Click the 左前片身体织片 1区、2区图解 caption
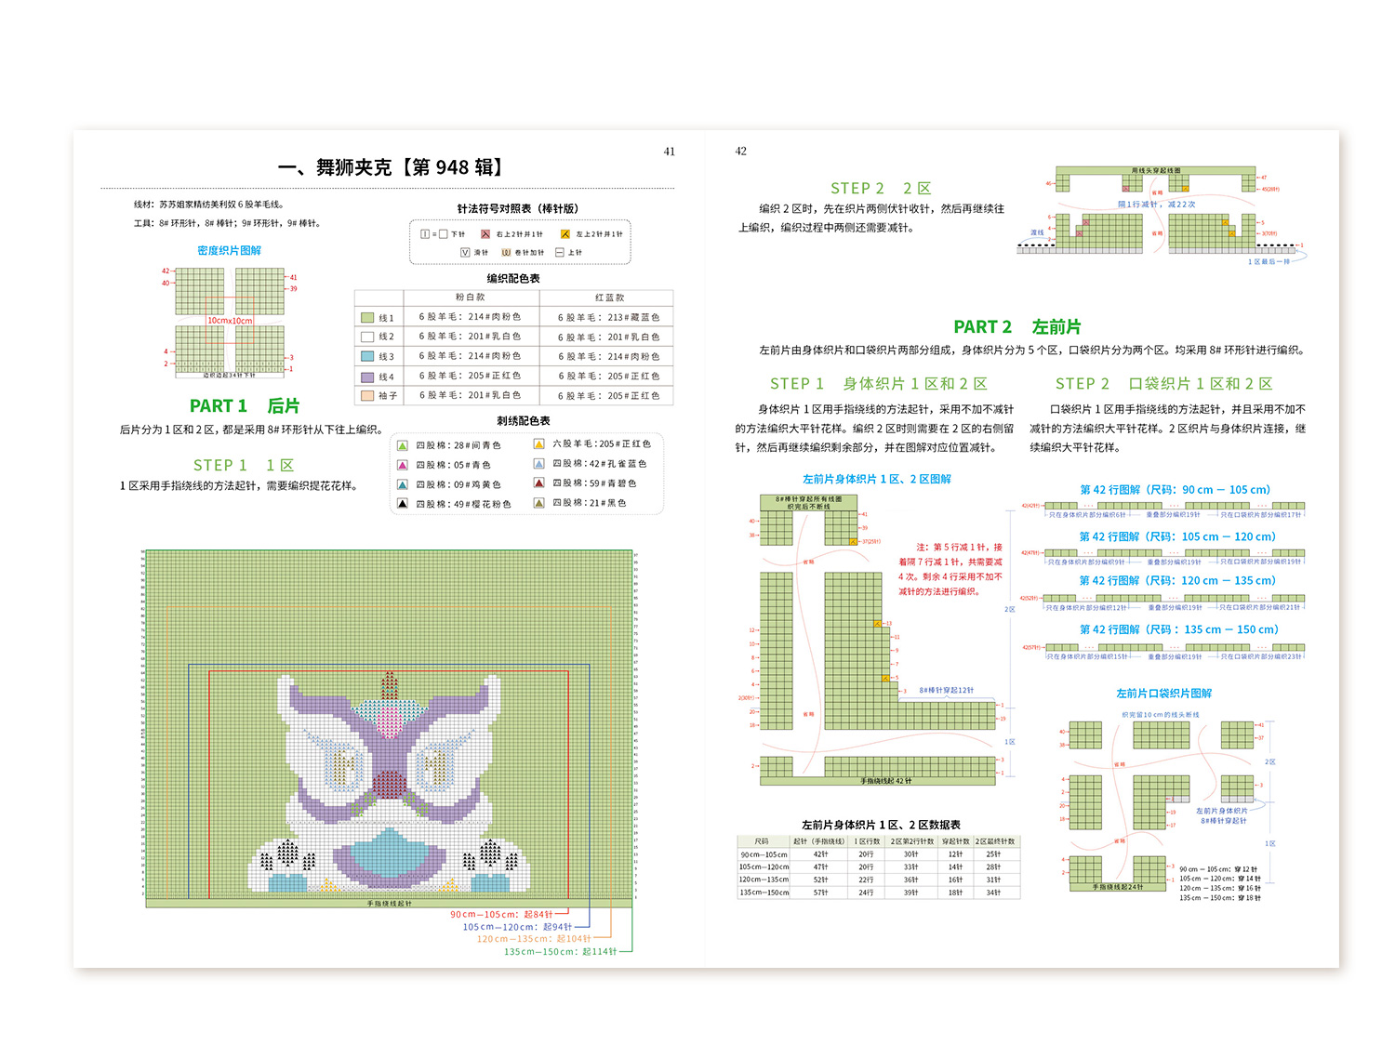 pos(877,479)
